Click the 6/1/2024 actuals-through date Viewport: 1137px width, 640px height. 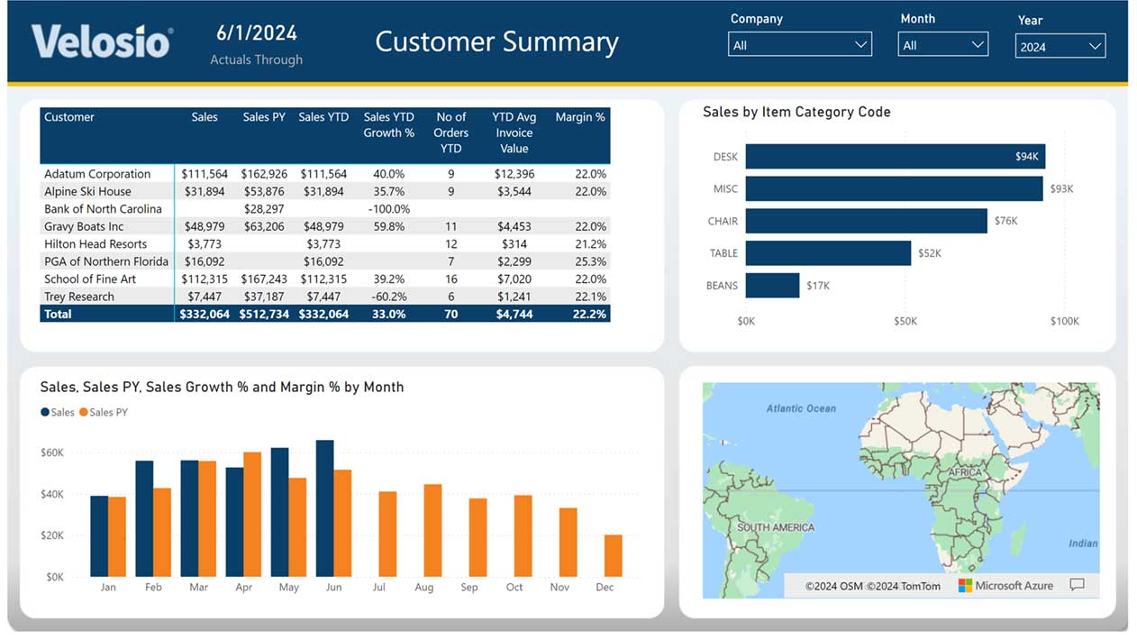point(257,33)
